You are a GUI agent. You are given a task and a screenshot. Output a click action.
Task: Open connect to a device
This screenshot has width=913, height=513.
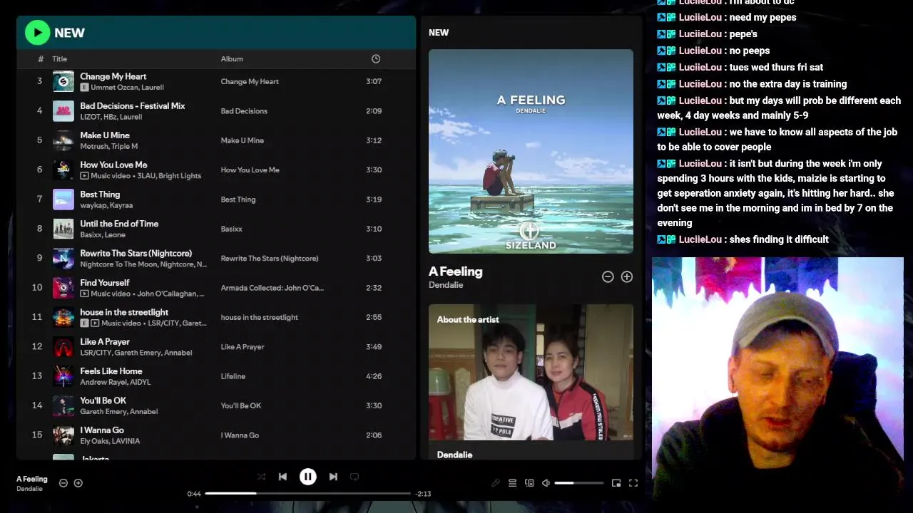pos(529,483)
